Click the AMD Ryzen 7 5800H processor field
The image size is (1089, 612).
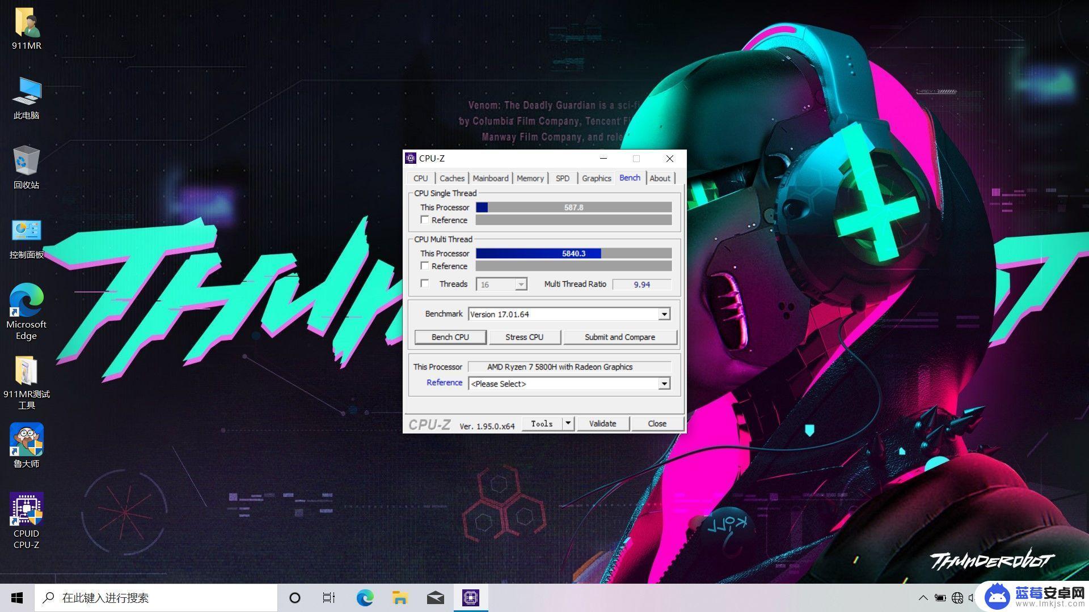point(569,367)
